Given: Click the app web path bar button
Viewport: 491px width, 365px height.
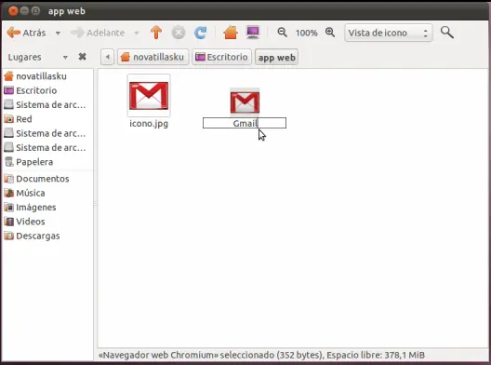Looking at the screenshot, I should pyautogui.click(x=276, y=58).
